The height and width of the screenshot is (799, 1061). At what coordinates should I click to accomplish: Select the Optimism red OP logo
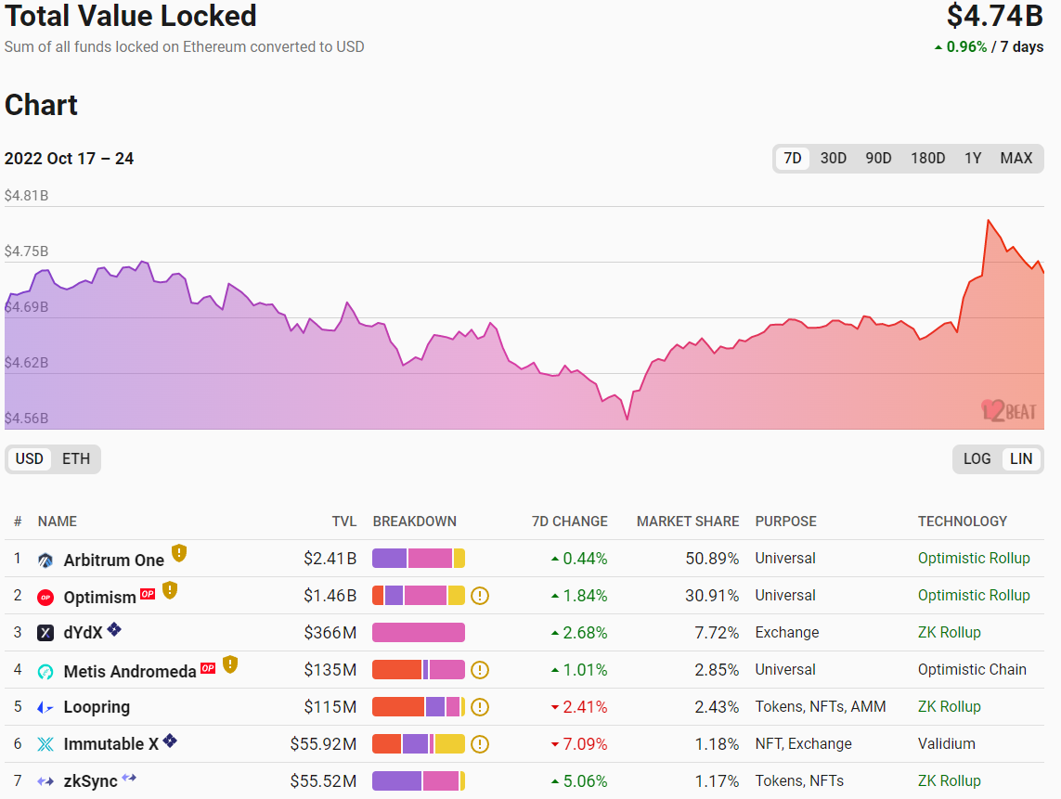coord(45,596)
